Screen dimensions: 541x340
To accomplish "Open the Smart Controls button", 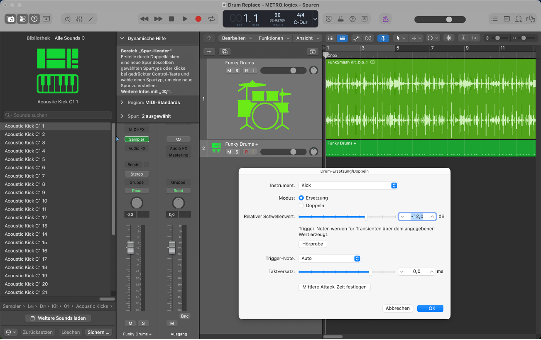I will 67,19.
